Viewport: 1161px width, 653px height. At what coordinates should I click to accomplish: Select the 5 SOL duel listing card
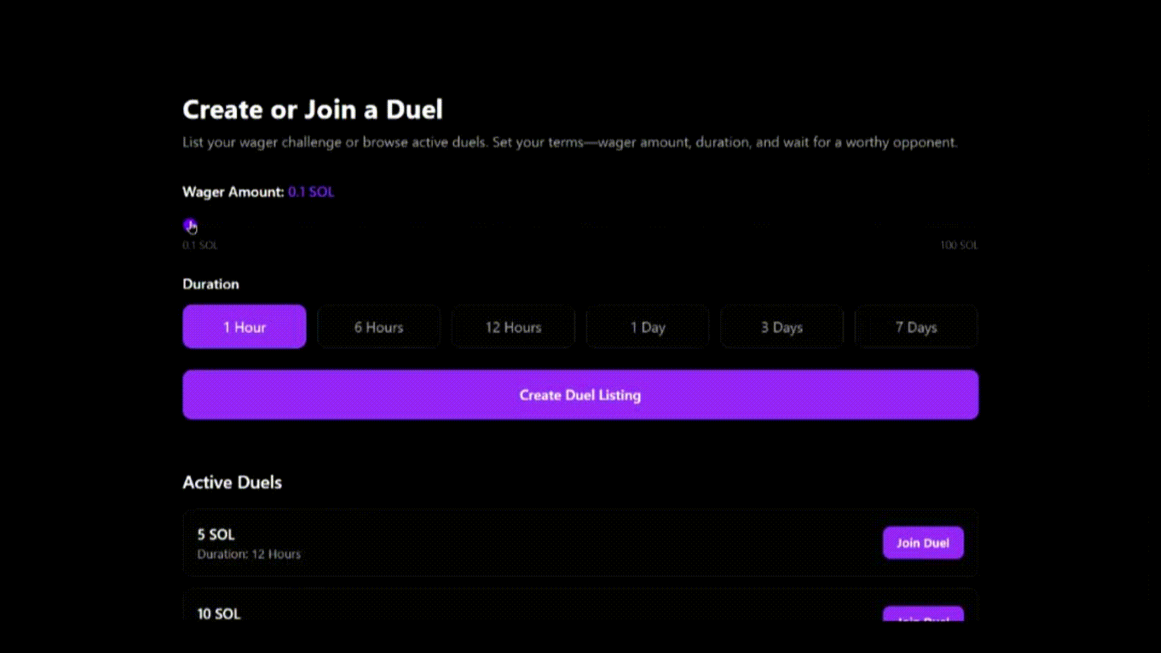coord(544,542)
